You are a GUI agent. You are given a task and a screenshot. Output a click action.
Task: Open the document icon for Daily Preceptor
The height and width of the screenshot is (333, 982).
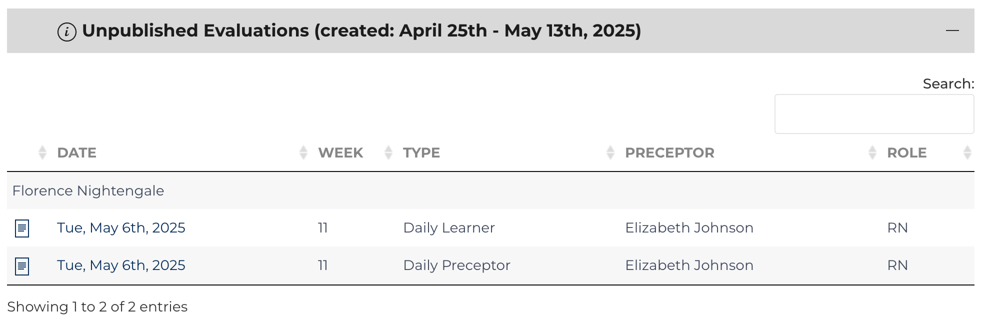pyautogui.click(x=22, y=266)
